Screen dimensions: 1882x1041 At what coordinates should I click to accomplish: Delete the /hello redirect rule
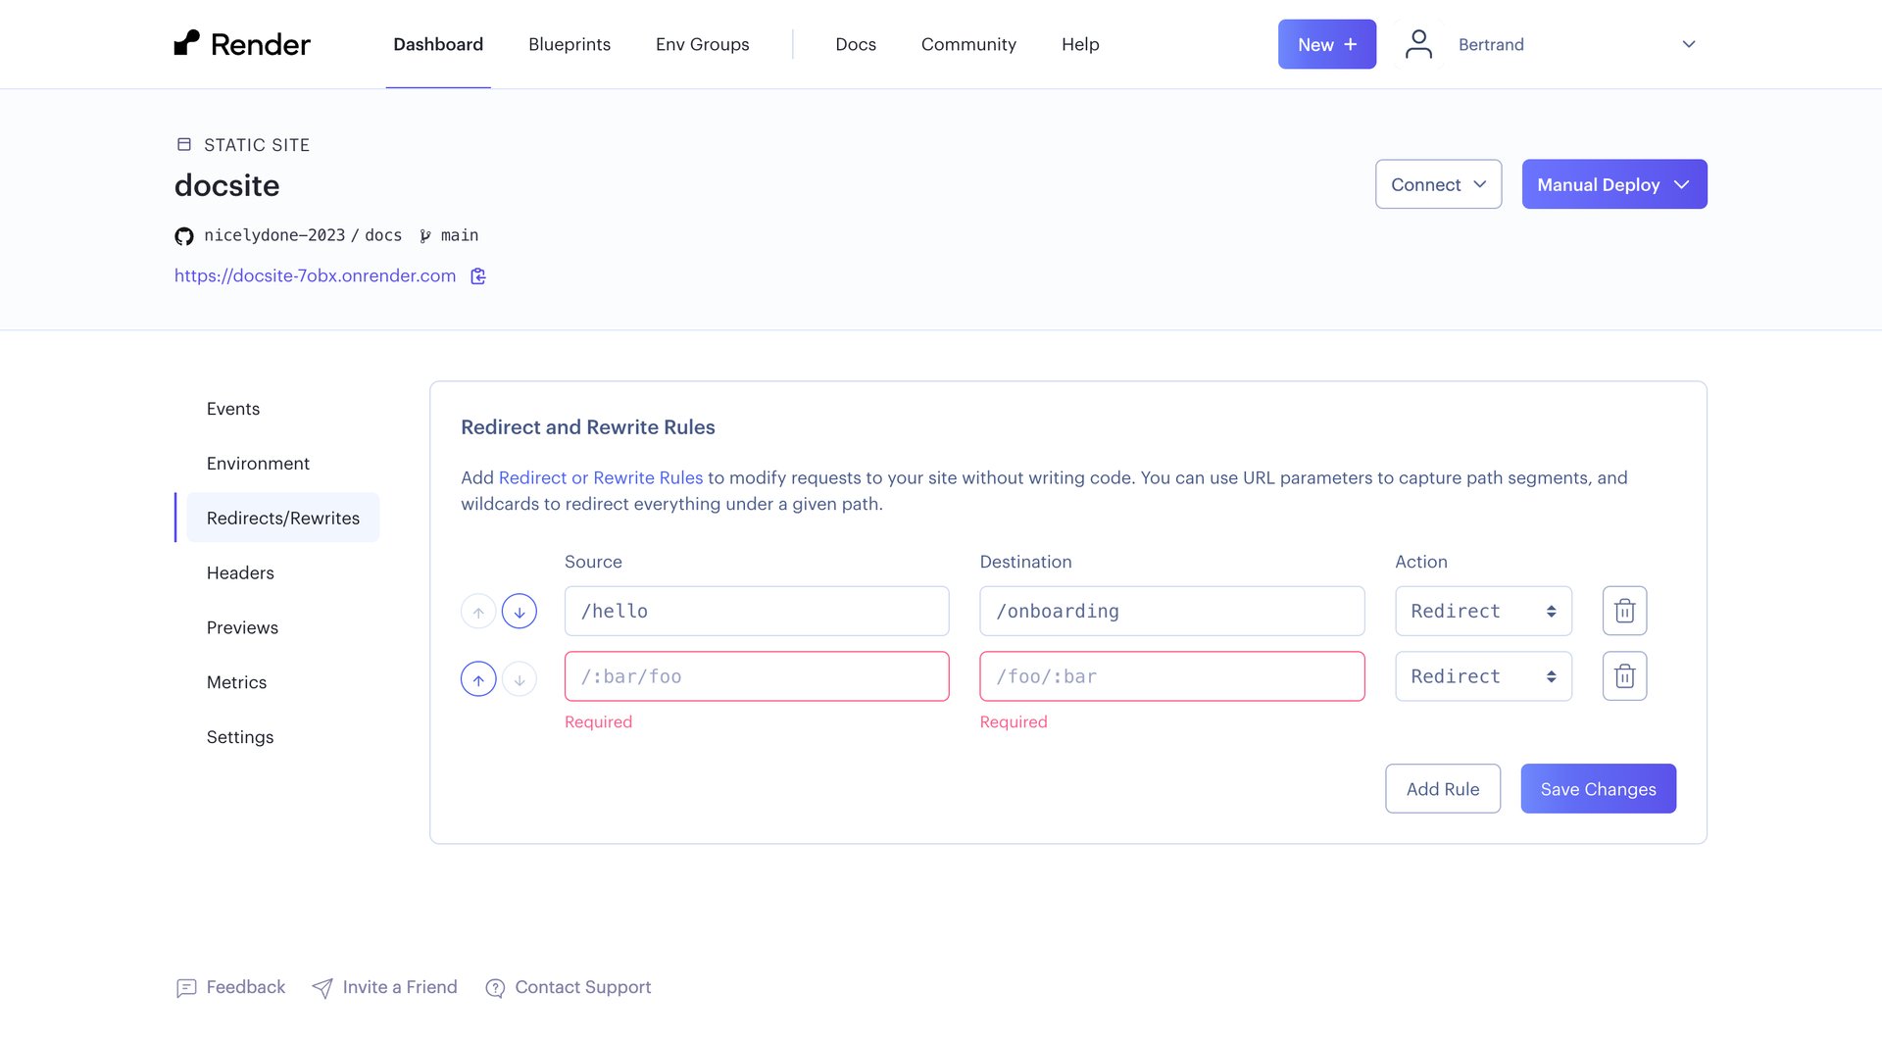[x=1624, y=611]
